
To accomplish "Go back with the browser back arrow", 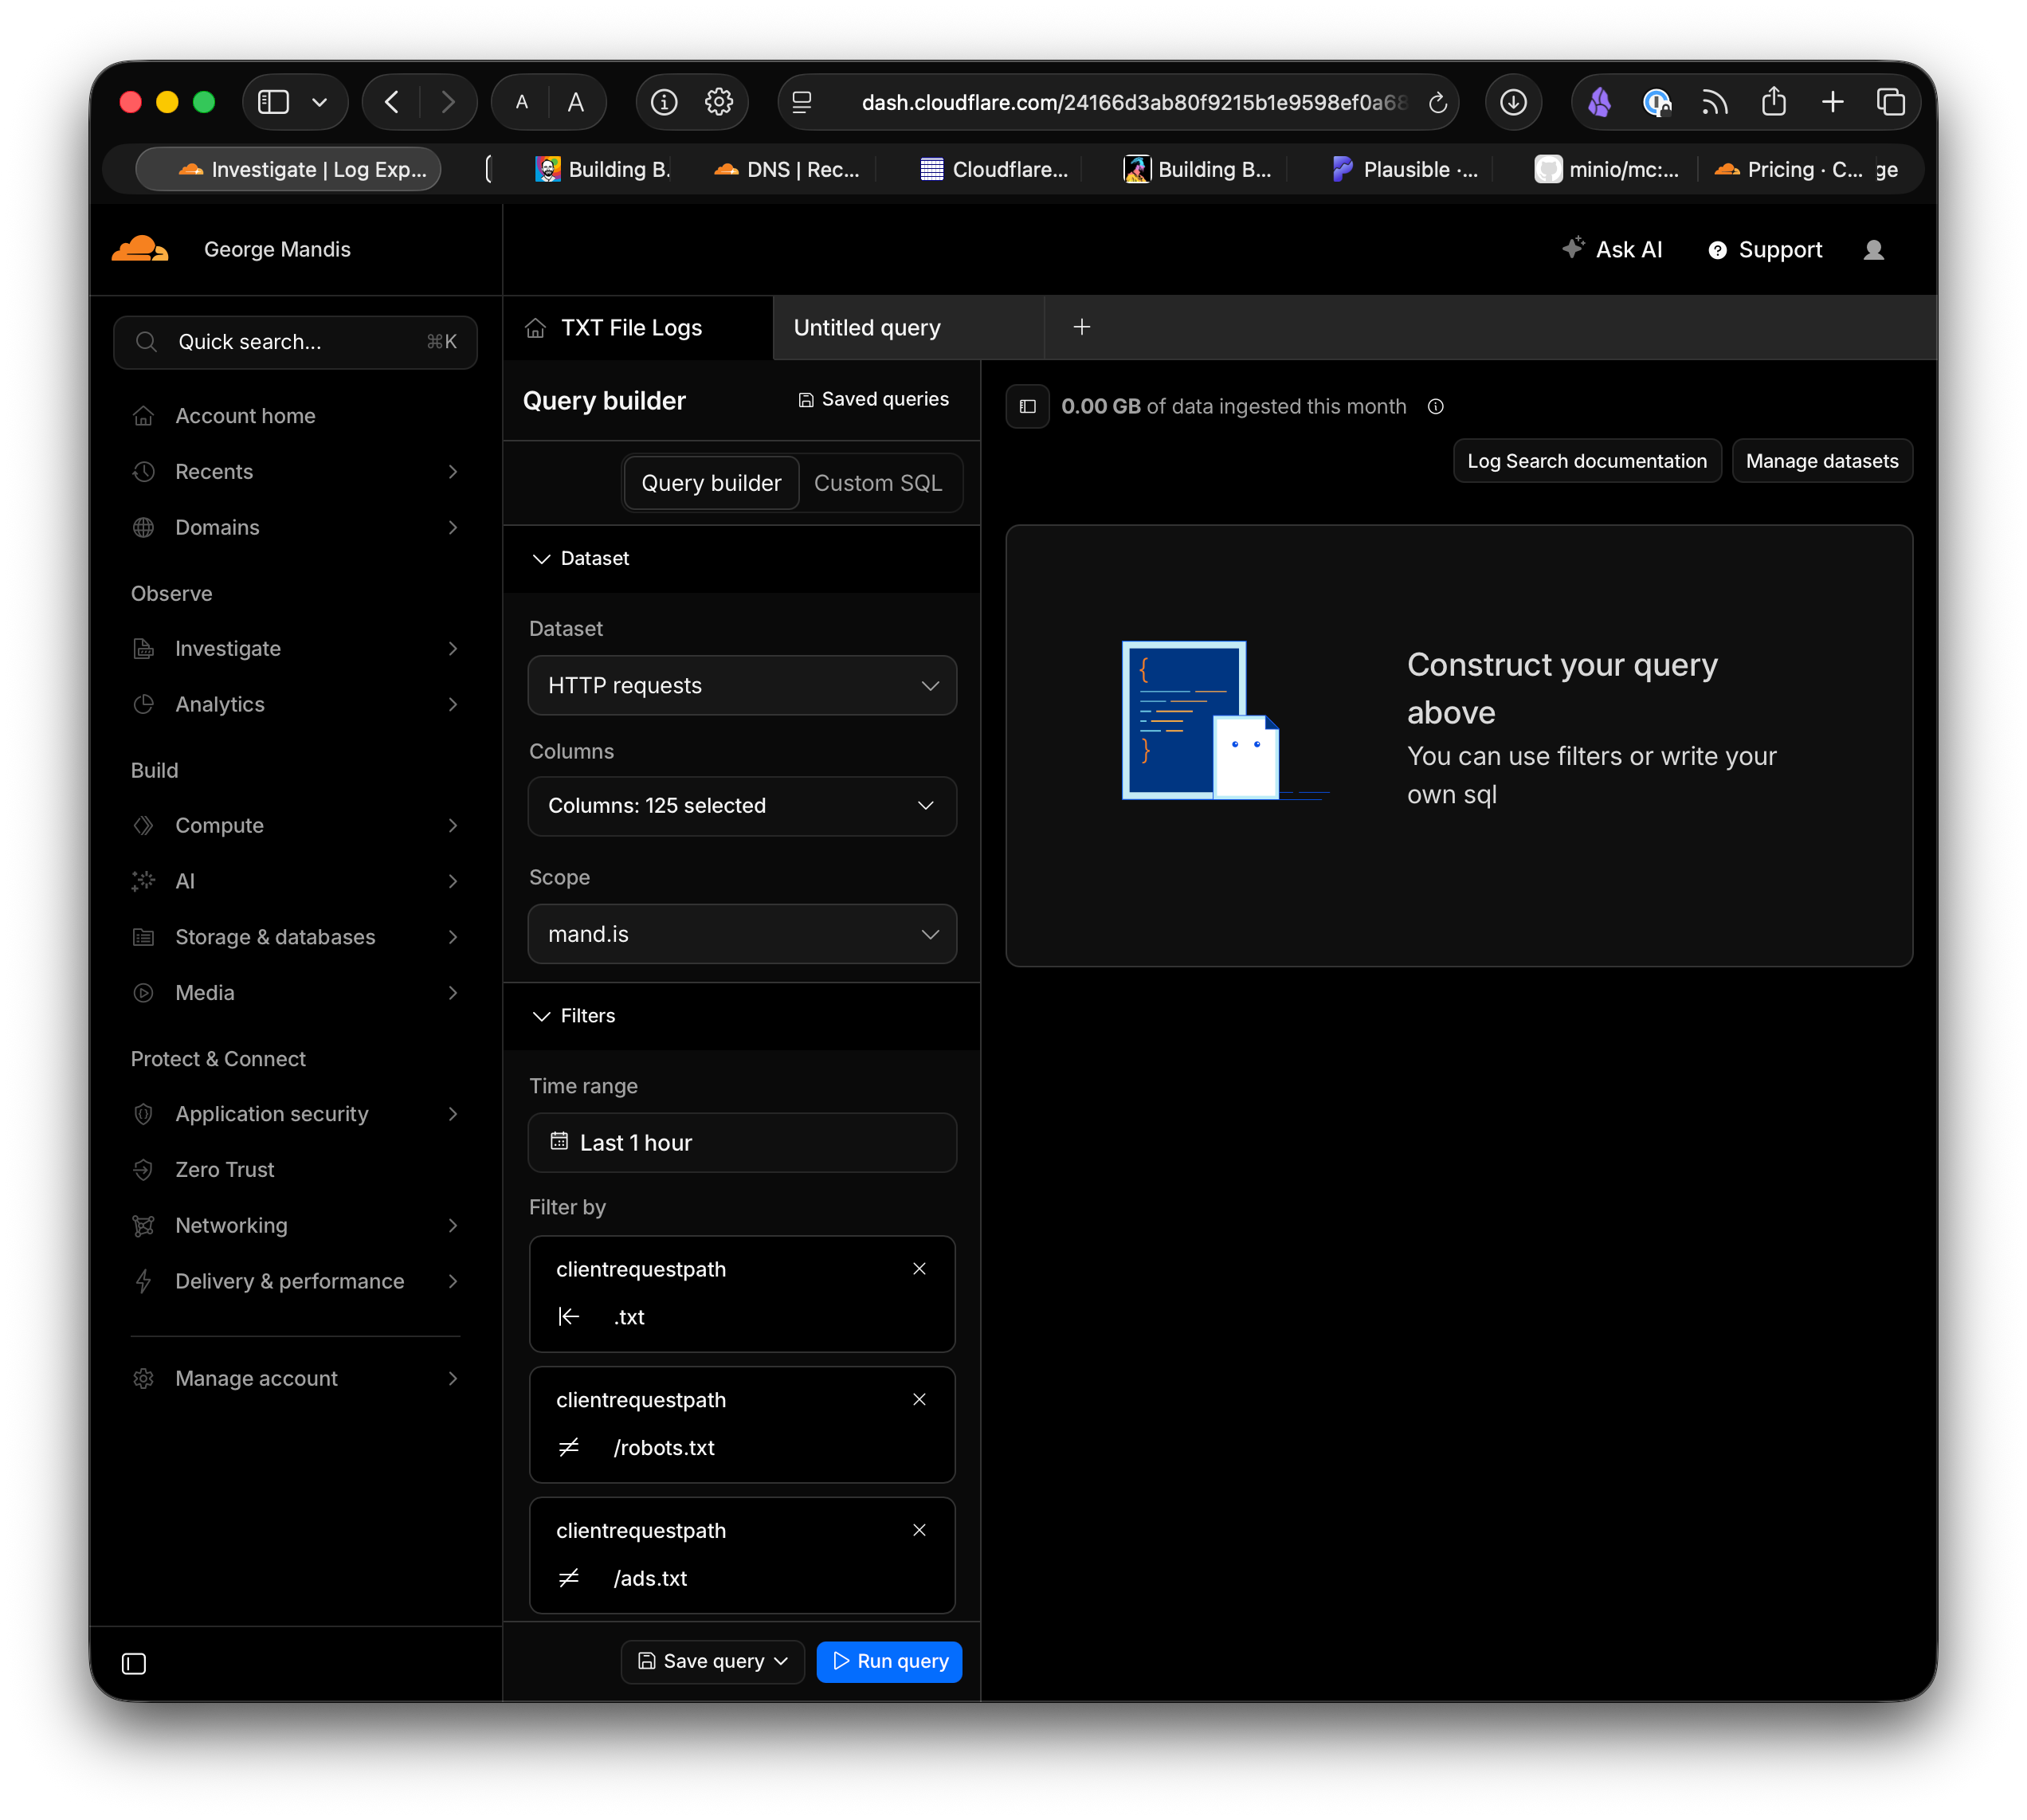I will click(x=392, y=102).
